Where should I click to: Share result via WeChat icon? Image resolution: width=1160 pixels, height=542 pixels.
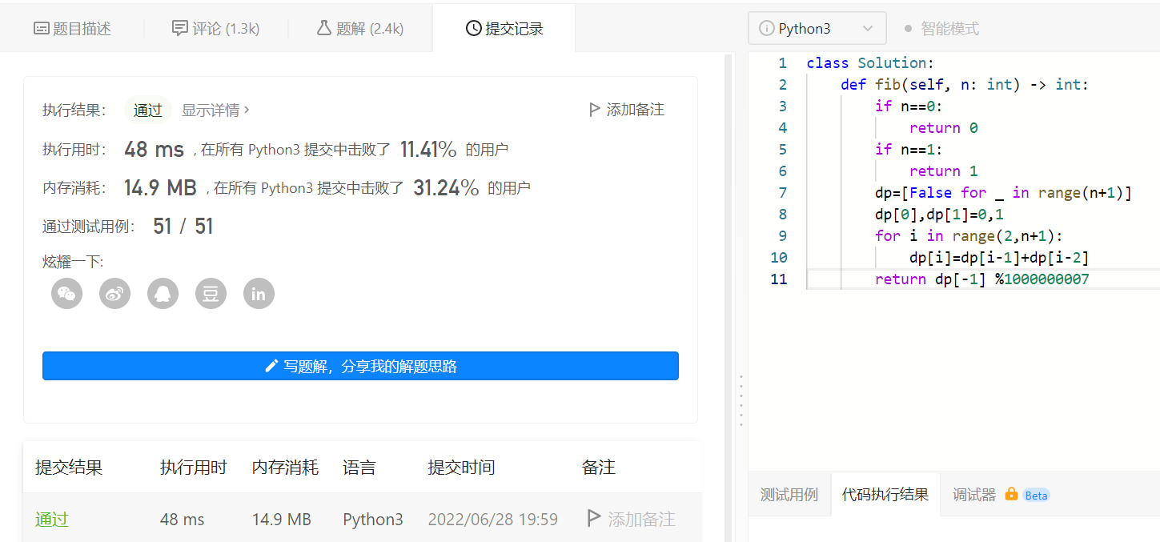(x=67, y=294)
